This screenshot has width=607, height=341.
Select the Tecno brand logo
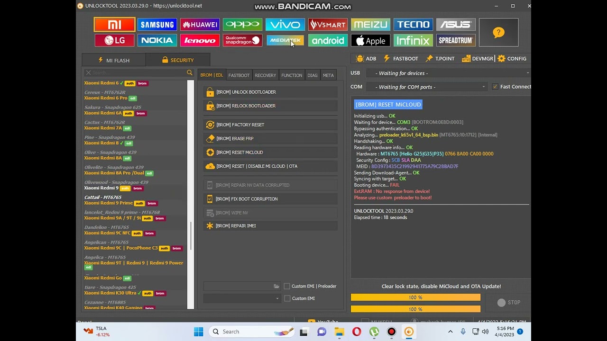point(413,25)
